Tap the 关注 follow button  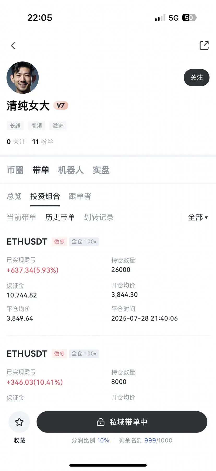[x=196, y=78]
